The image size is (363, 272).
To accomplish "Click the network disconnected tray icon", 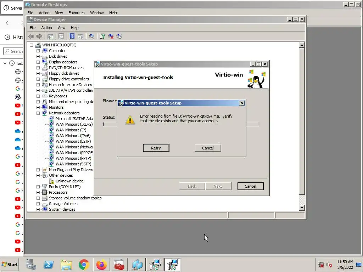I will [320, 265].
